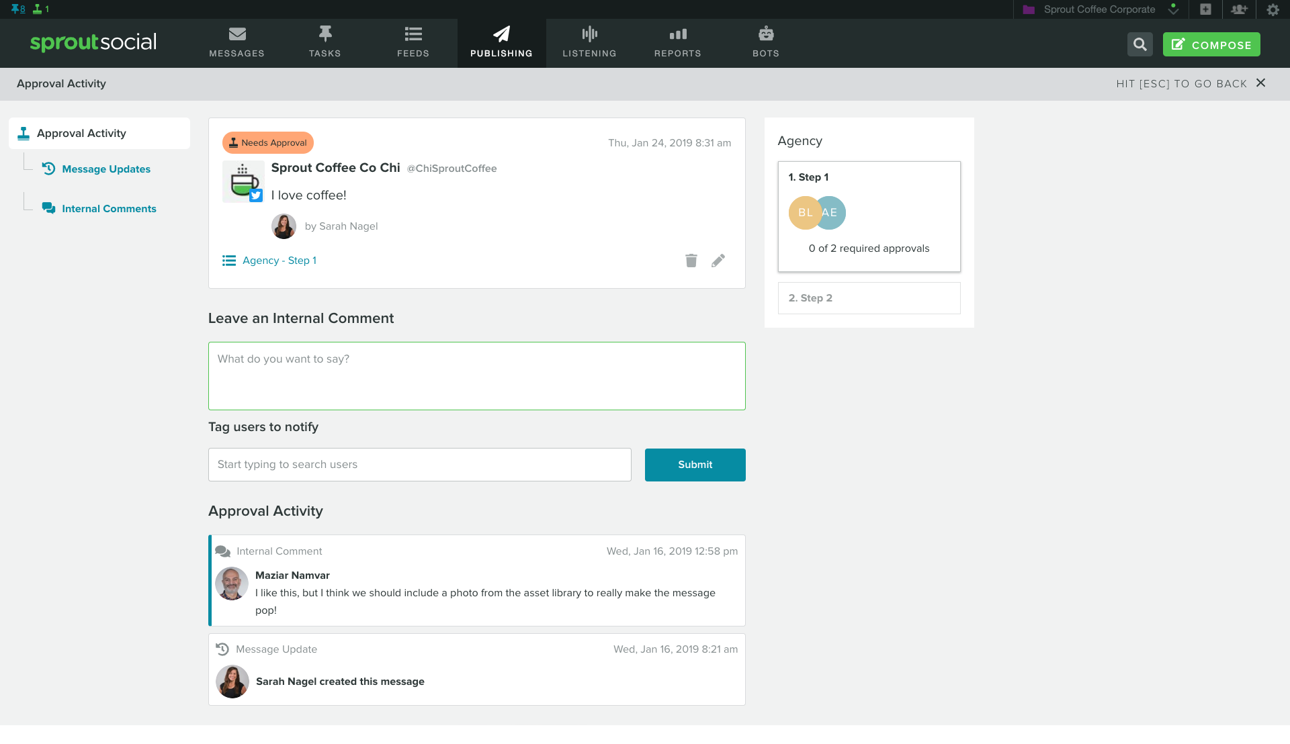1290x744 pixels.
Task: Open the Agency - Step 1 workflow link
Action: coord(279,261)
